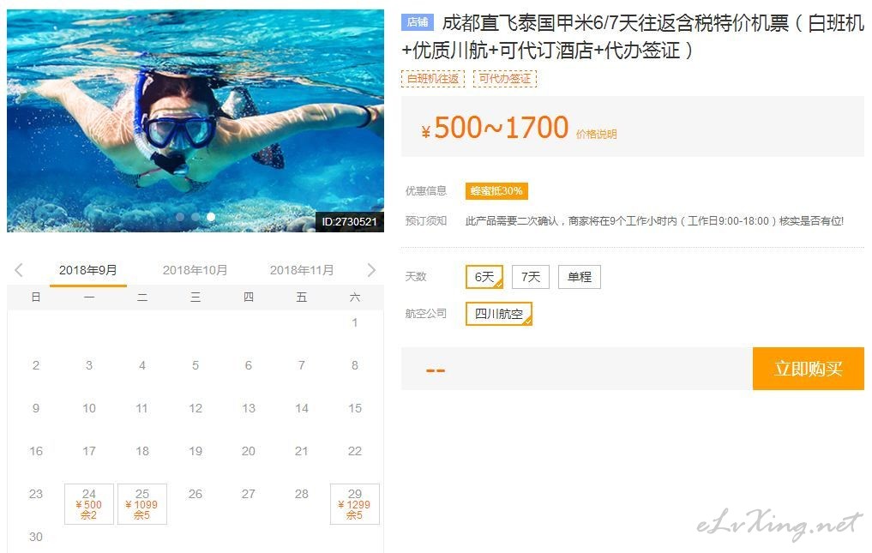The height and width of the screenshot is (553, 872).
Task: Click the 可代办签证 tag
Action: (504, 78)
